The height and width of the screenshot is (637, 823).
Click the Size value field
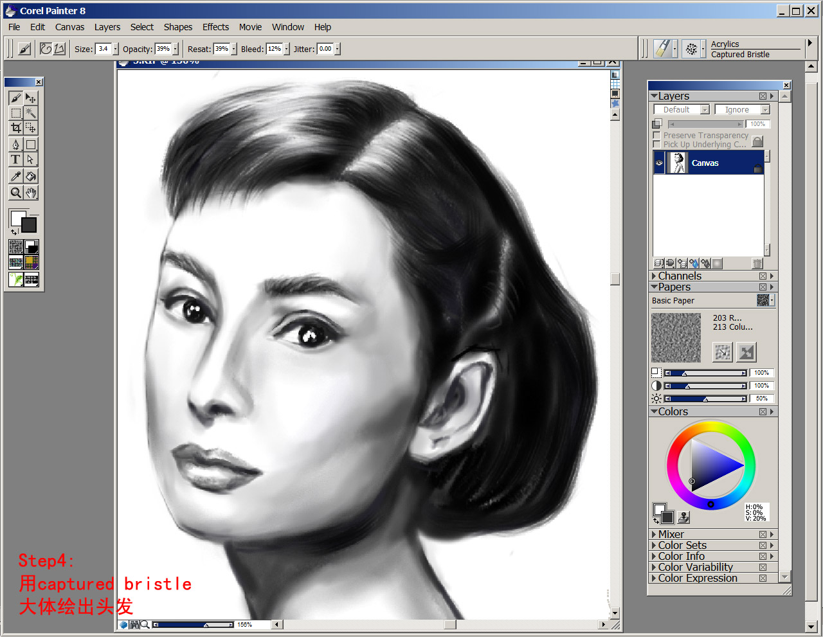tap(103, 49)
